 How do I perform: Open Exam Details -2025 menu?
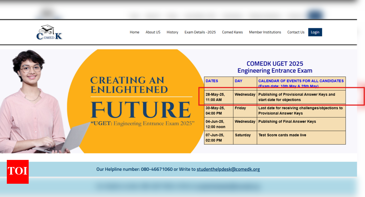pyautogui.click(x=200, y=32)
